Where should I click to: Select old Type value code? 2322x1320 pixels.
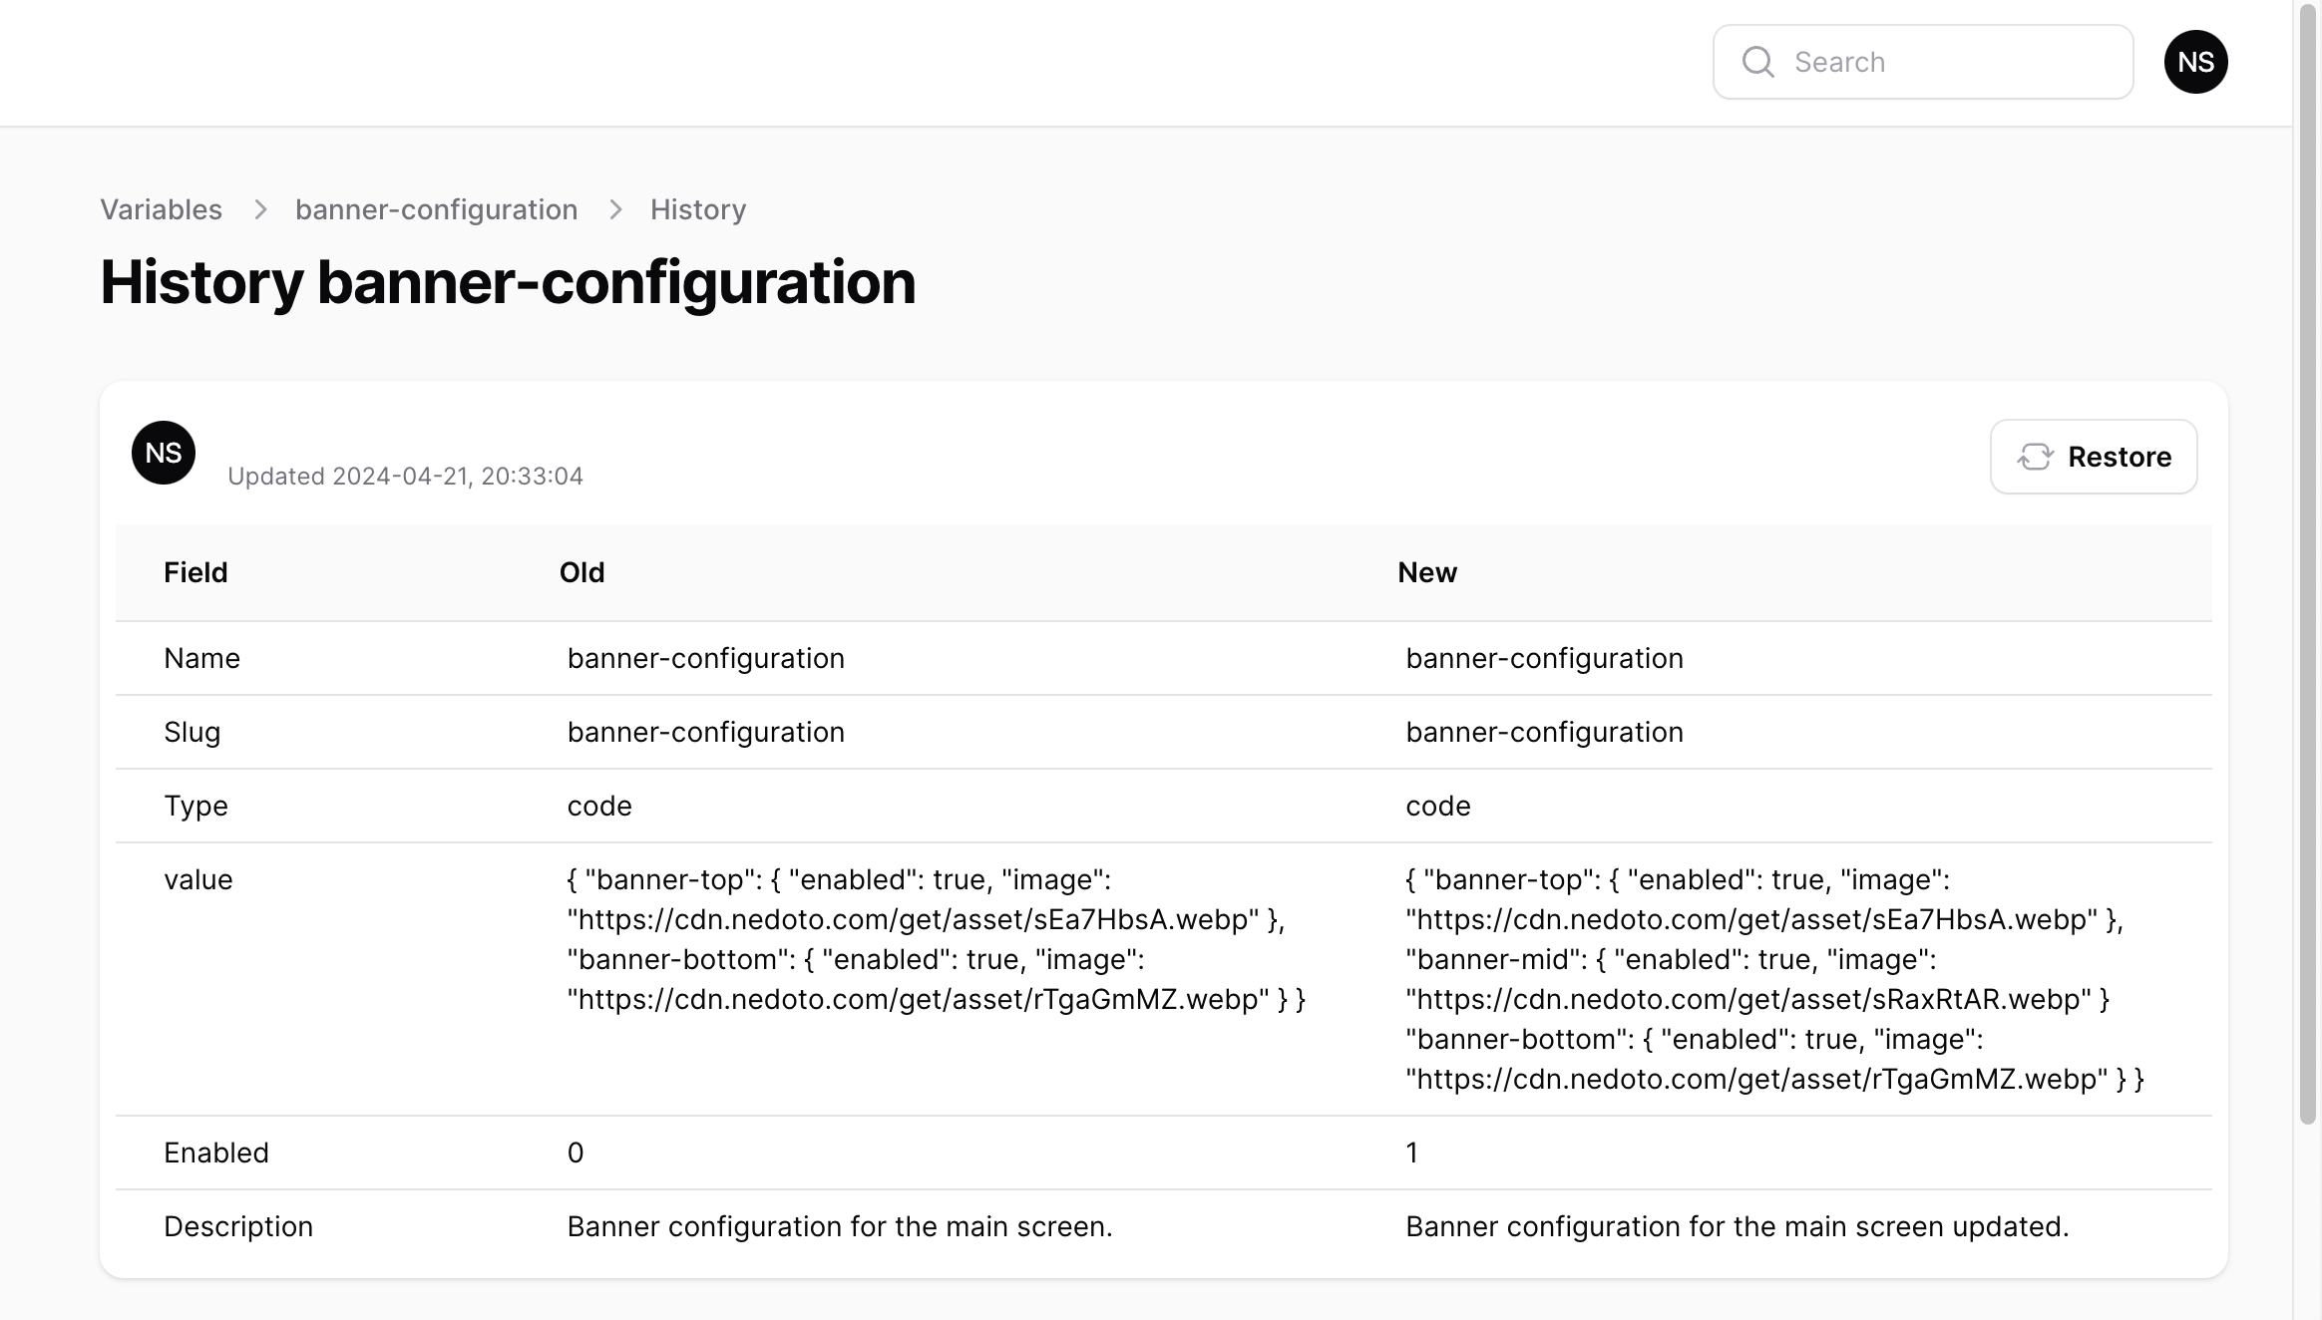(599, 806)
